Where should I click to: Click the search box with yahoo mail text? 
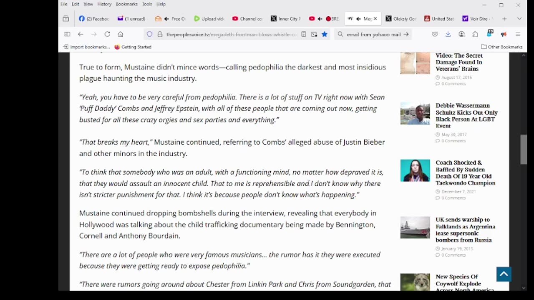(373, 34)
